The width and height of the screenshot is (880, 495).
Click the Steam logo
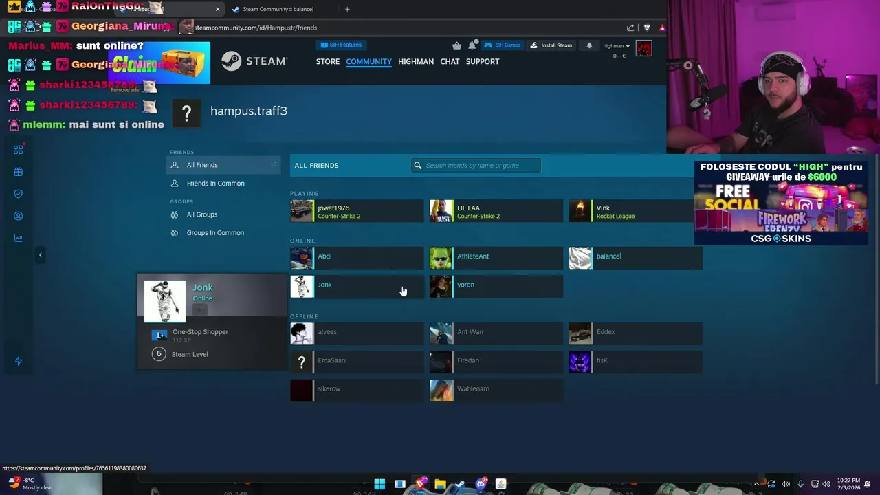coord(254,61)
